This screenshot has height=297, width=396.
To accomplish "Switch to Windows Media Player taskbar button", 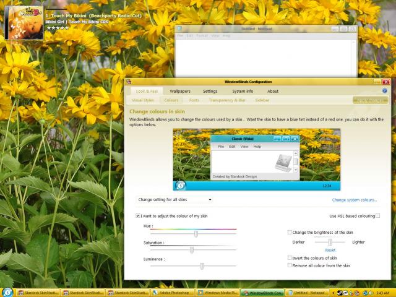I will tap(218, 293).
